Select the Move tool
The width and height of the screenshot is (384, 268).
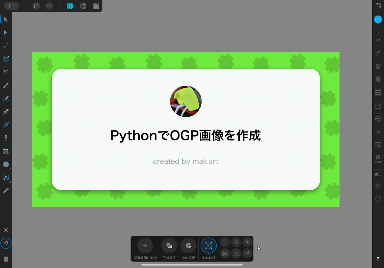(x=6, y=20)
